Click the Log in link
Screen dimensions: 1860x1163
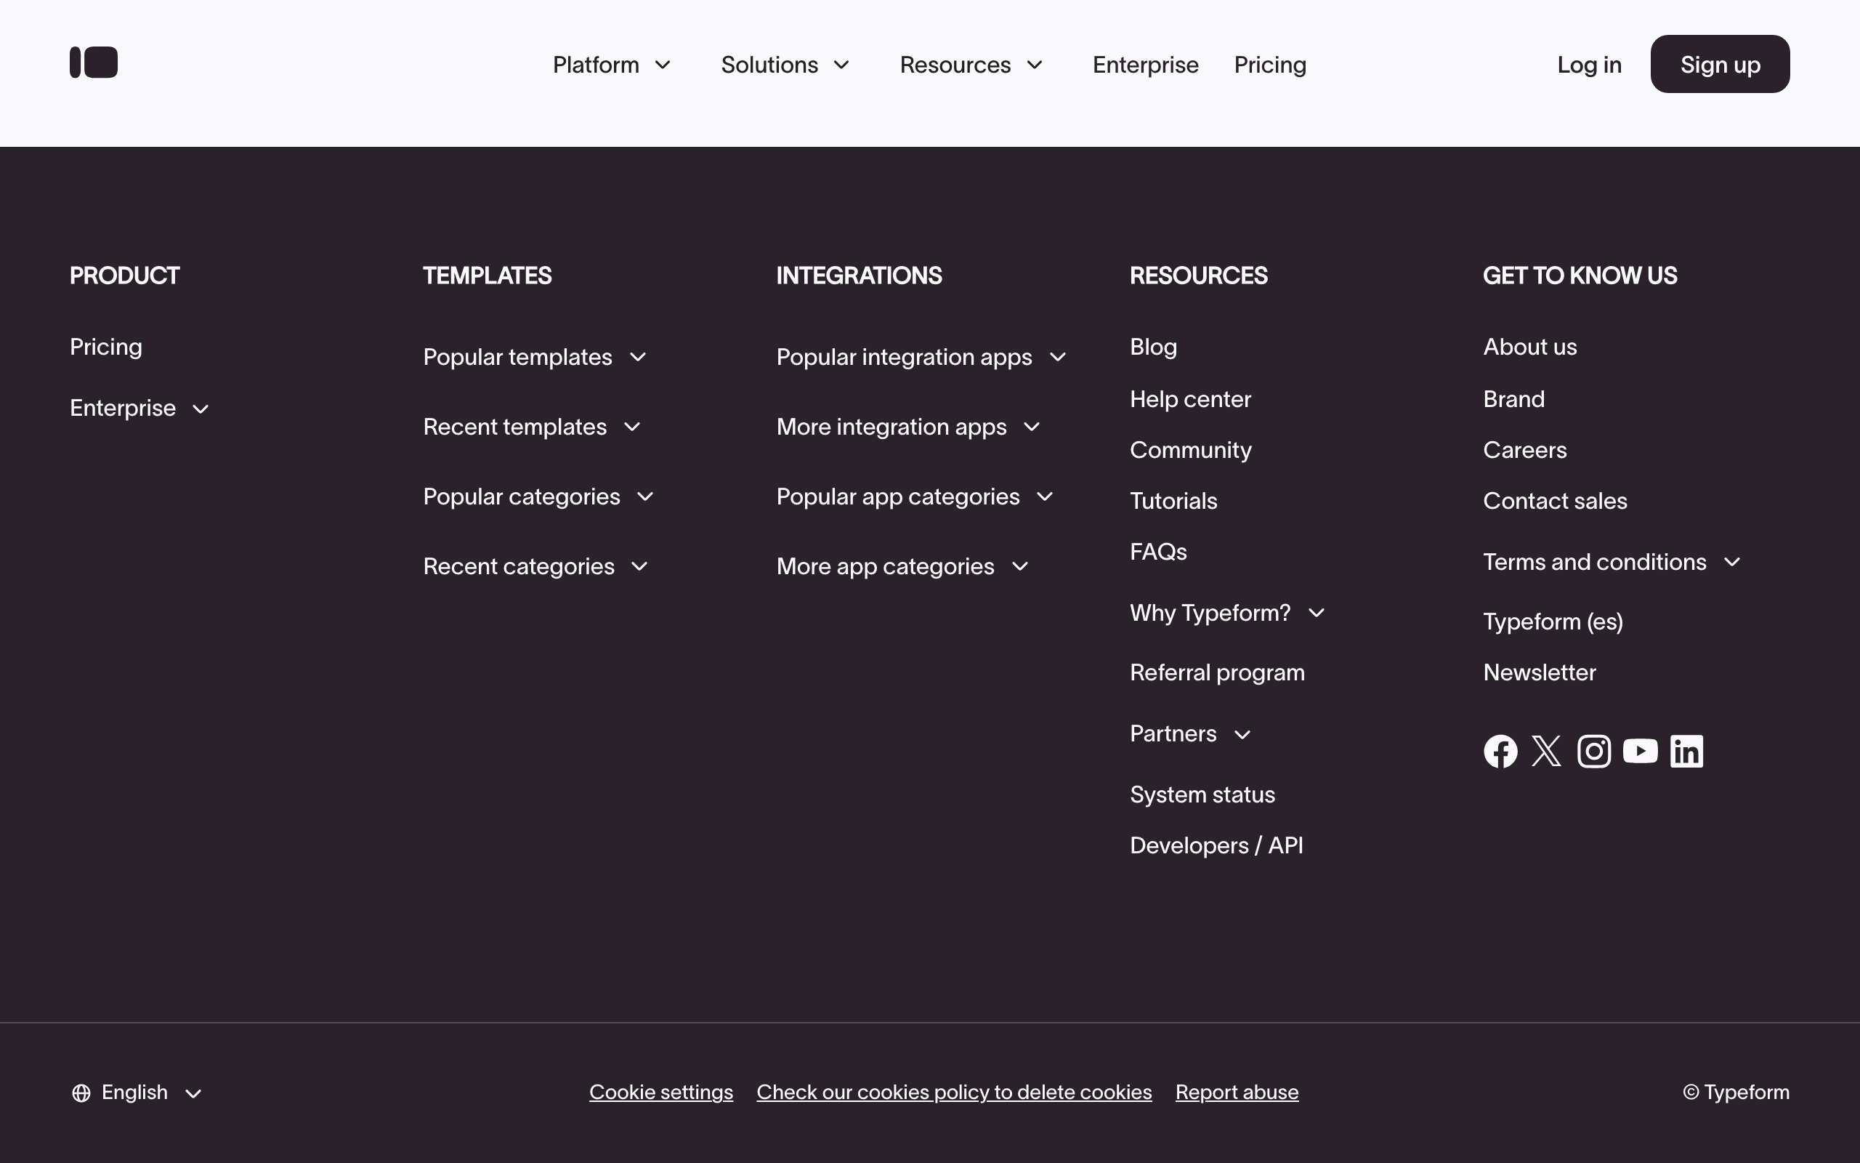click(1589, 65)
